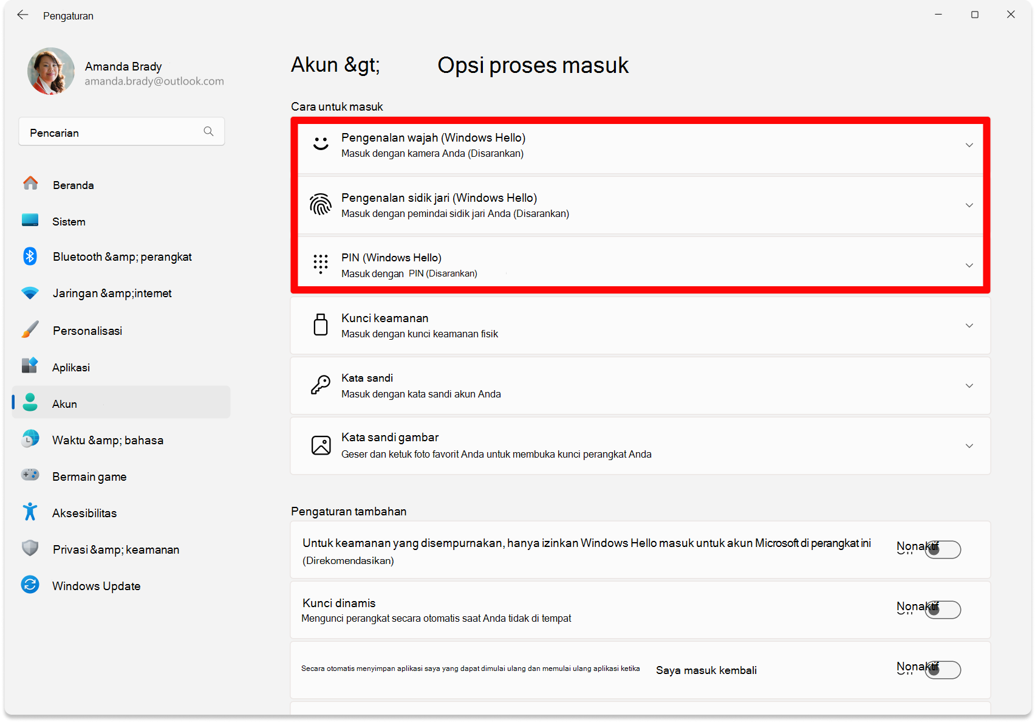
Task: Click the Akun person icon
Action: (30, 402)
